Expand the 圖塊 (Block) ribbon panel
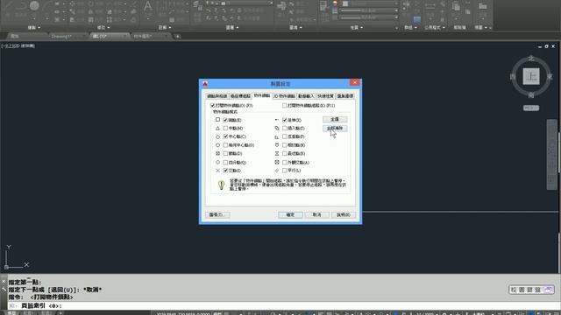561x315 pixels. point(295,27)
